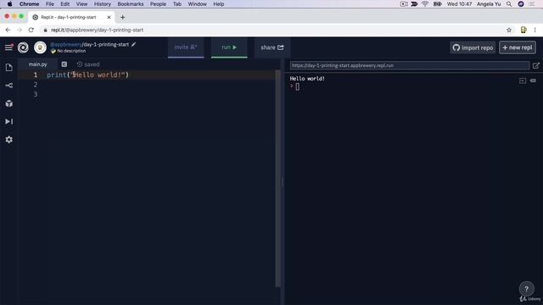Click the Wi-Fi status icon
Viewport: 543px width, 305px height.
tap(425, 4)
